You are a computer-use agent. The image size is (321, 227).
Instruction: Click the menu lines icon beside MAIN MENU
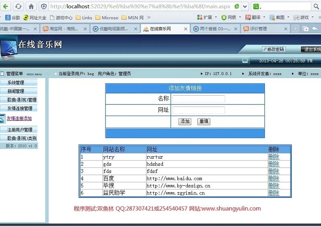[x=47, y=73]
